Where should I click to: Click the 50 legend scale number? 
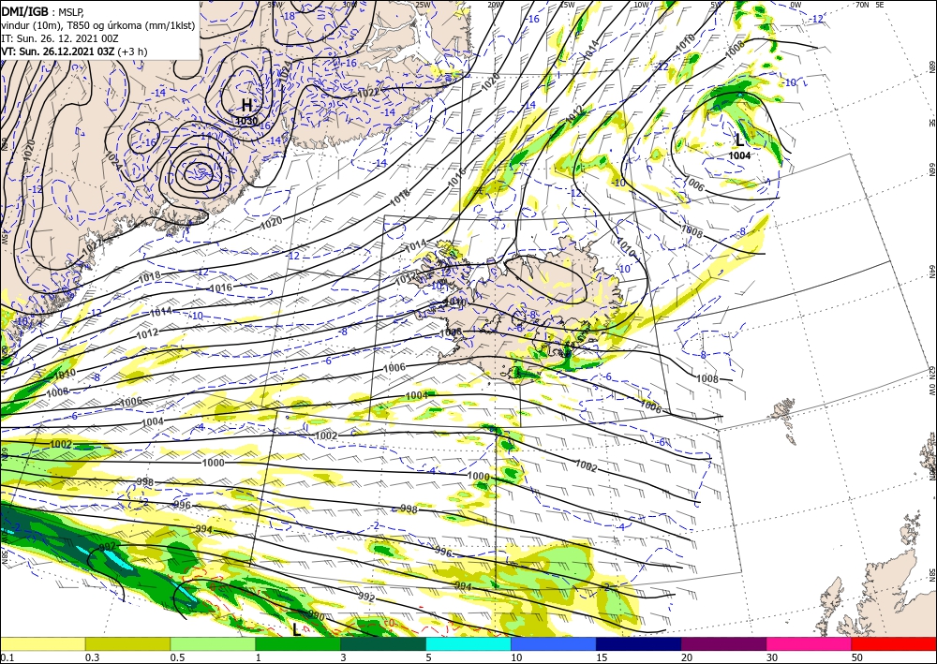coord(857,657)
